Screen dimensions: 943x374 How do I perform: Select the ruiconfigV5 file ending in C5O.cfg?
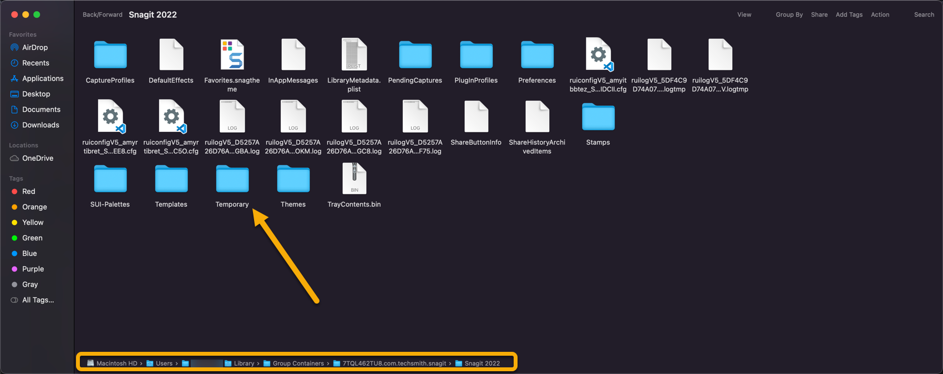pos(171,117)
